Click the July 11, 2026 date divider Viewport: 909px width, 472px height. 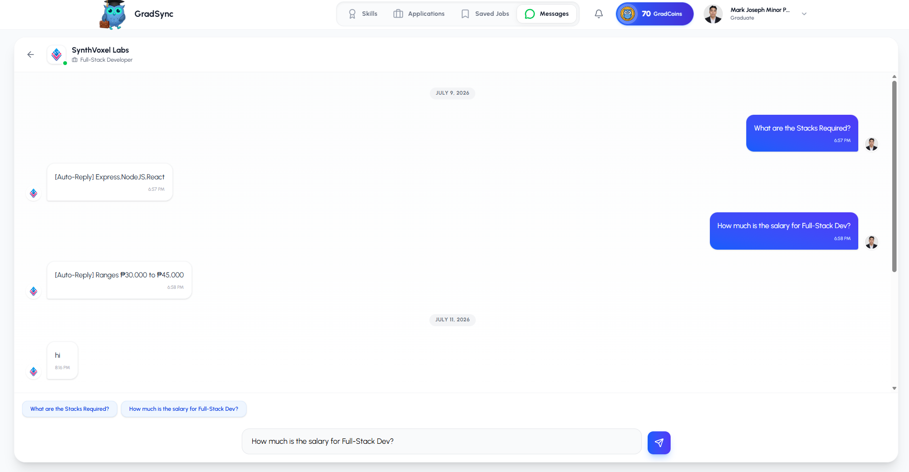[x=452, y=319]
